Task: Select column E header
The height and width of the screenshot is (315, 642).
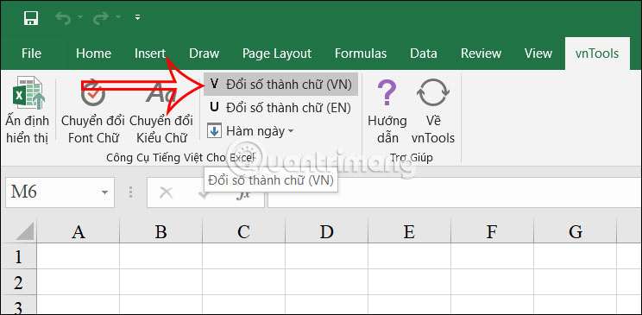Action: click(x=409, y=232)
